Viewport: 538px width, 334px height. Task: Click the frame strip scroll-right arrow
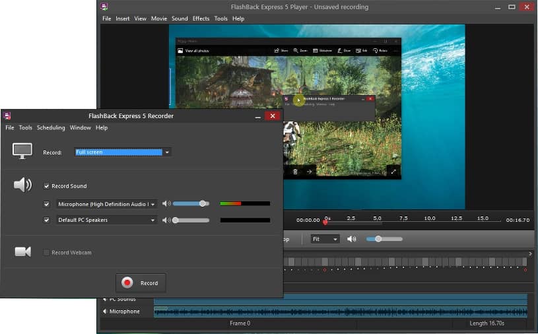[530, 253]
